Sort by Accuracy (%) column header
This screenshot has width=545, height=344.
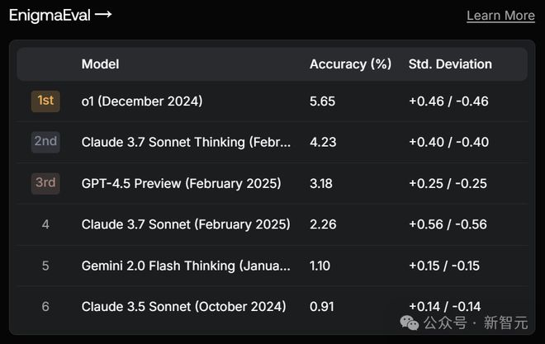pos(349,64)
